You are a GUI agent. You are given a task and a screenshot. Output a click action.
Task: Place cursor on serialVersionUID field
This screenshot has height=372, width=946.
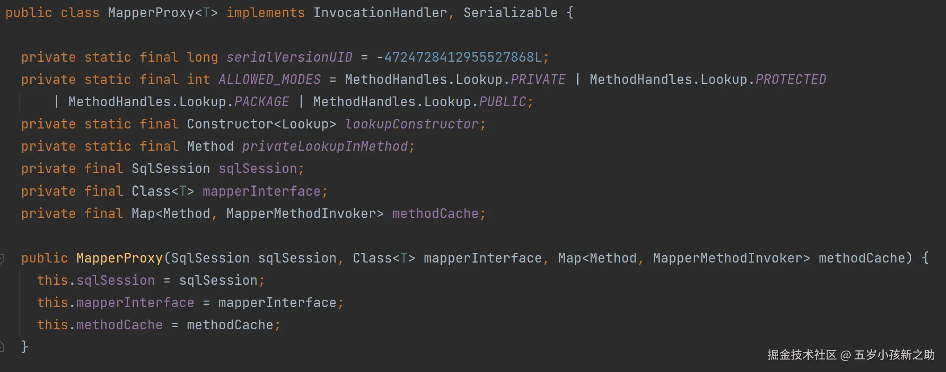click(289, 58)
